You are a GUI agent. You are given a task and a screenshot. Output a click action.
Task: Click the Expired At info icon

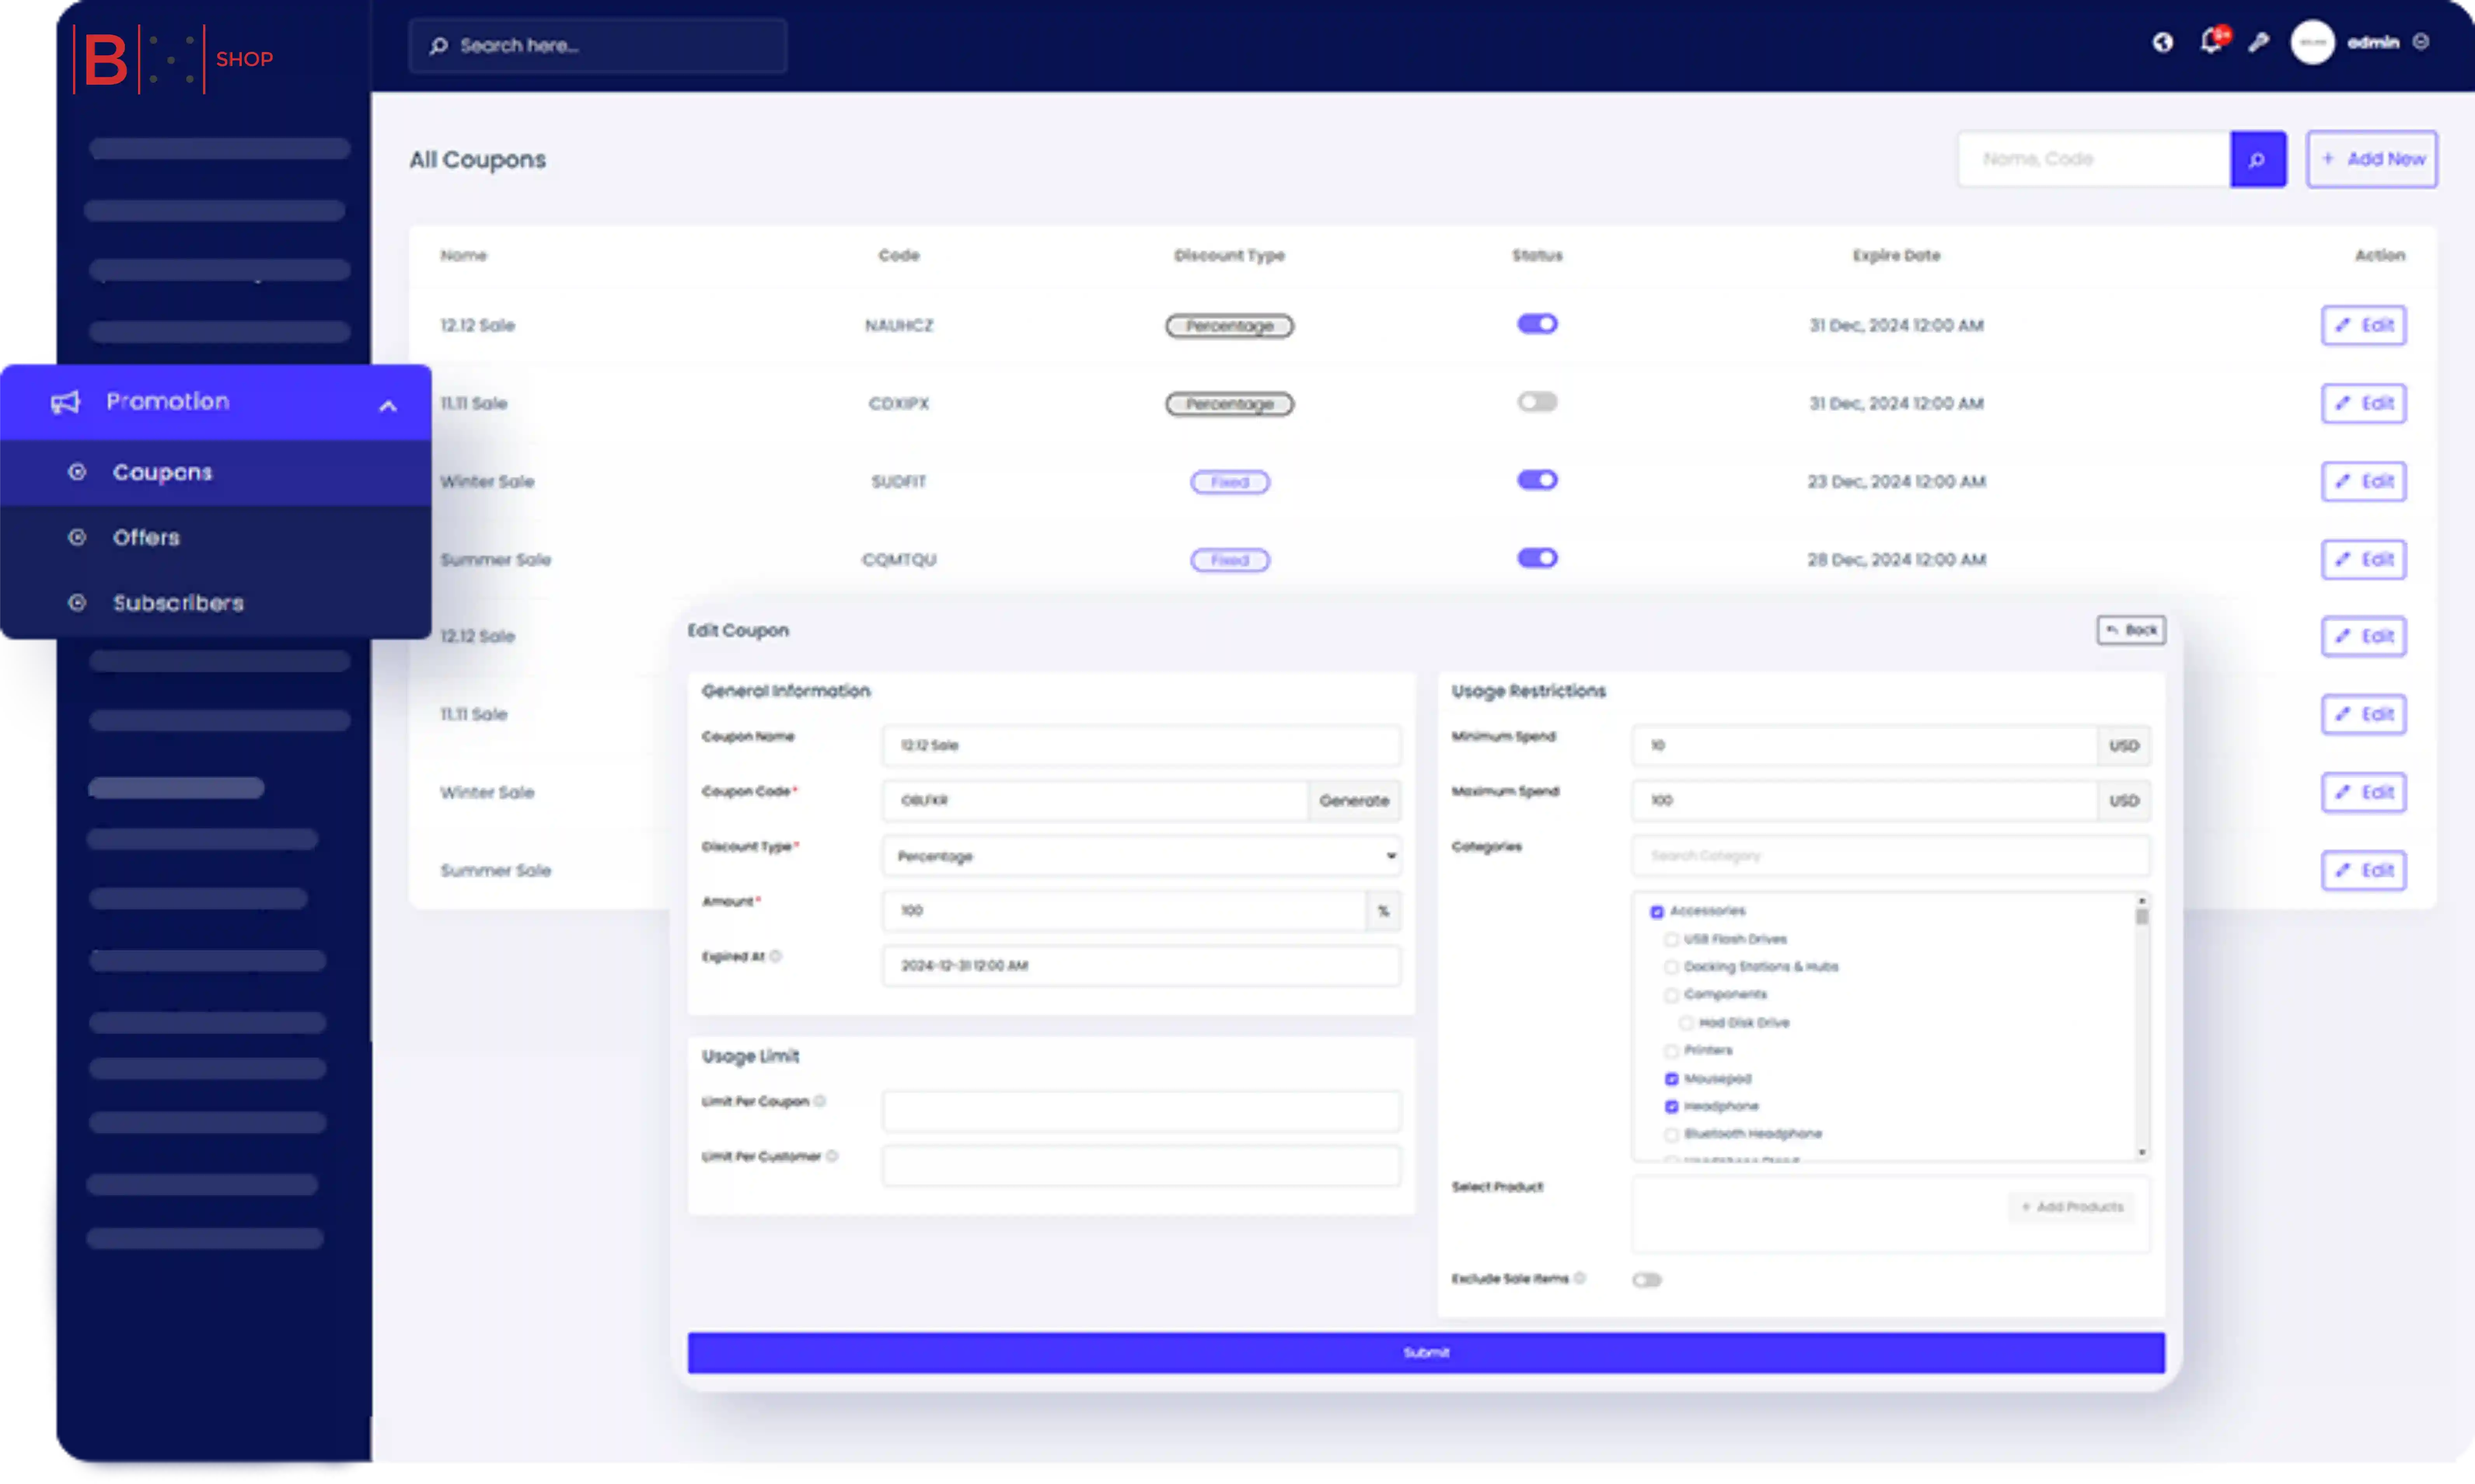[776, 956]
